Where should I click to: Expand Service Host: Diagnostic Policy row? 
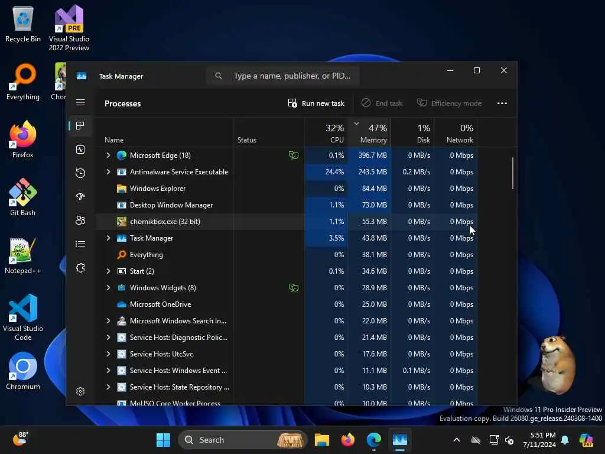coord(108,338)
